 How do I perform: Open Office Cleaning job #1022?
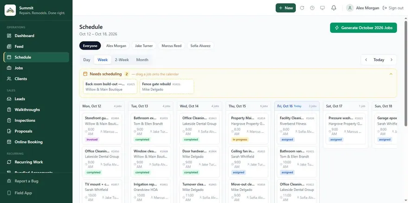coord(297,191)
